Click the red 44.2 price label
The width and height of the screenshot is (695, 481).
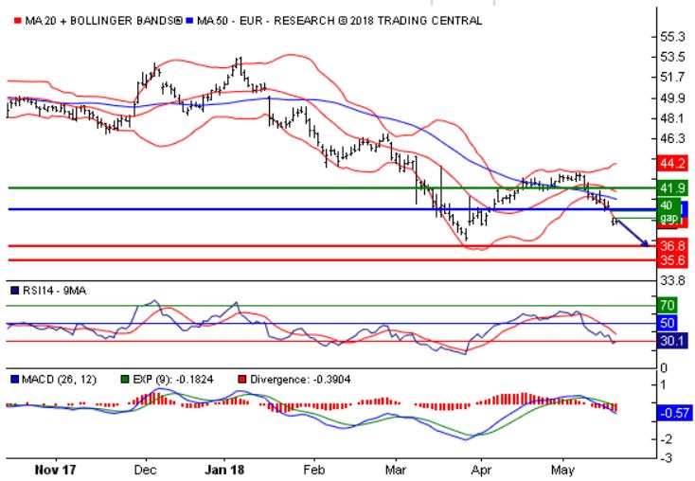point(672,163)
